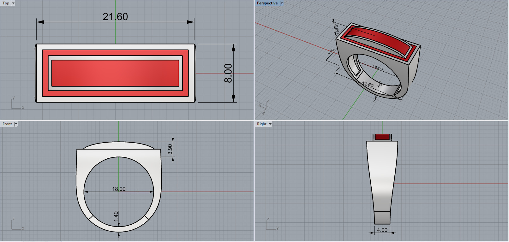Click the red inner rectangle in Top view
This screenshot has width=509, height=242.
(115, 73)
